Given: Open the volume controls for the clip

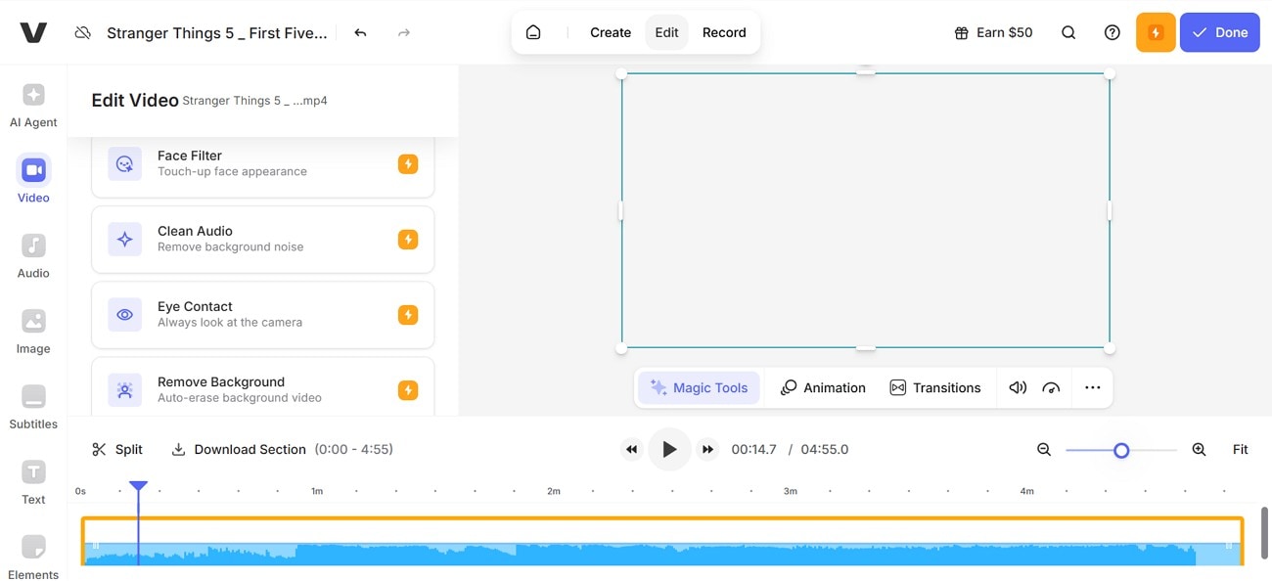Looking at the screenshot, I should [1018, 387].
